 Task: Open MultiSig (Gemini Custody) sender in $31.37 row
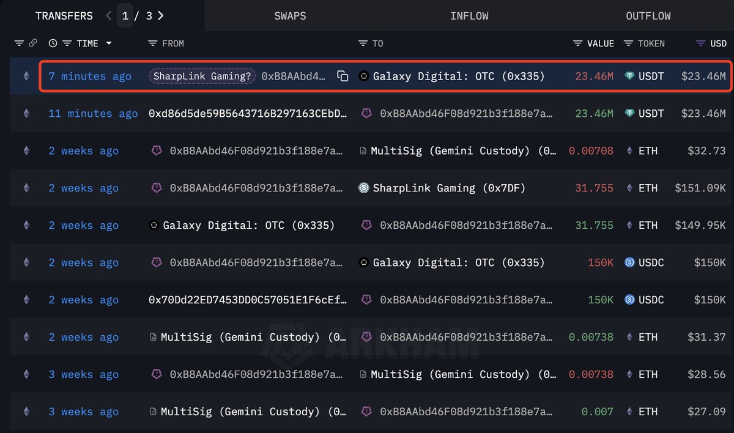pos(254,338)
